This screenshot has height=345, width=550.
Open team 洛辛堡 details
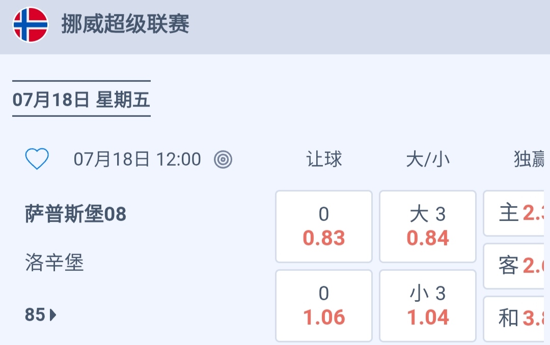point(54,263)
